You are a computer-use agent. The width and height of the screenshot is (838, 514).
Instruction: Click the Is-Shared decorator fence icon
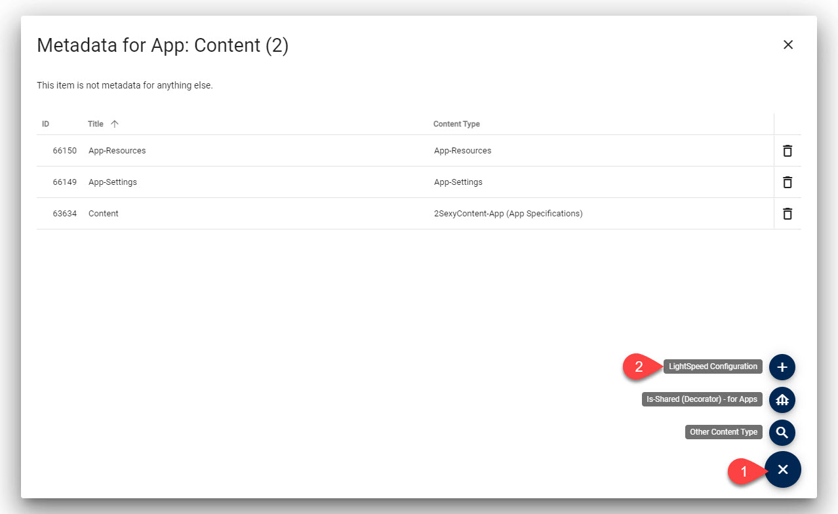click(x=782, y=399)
